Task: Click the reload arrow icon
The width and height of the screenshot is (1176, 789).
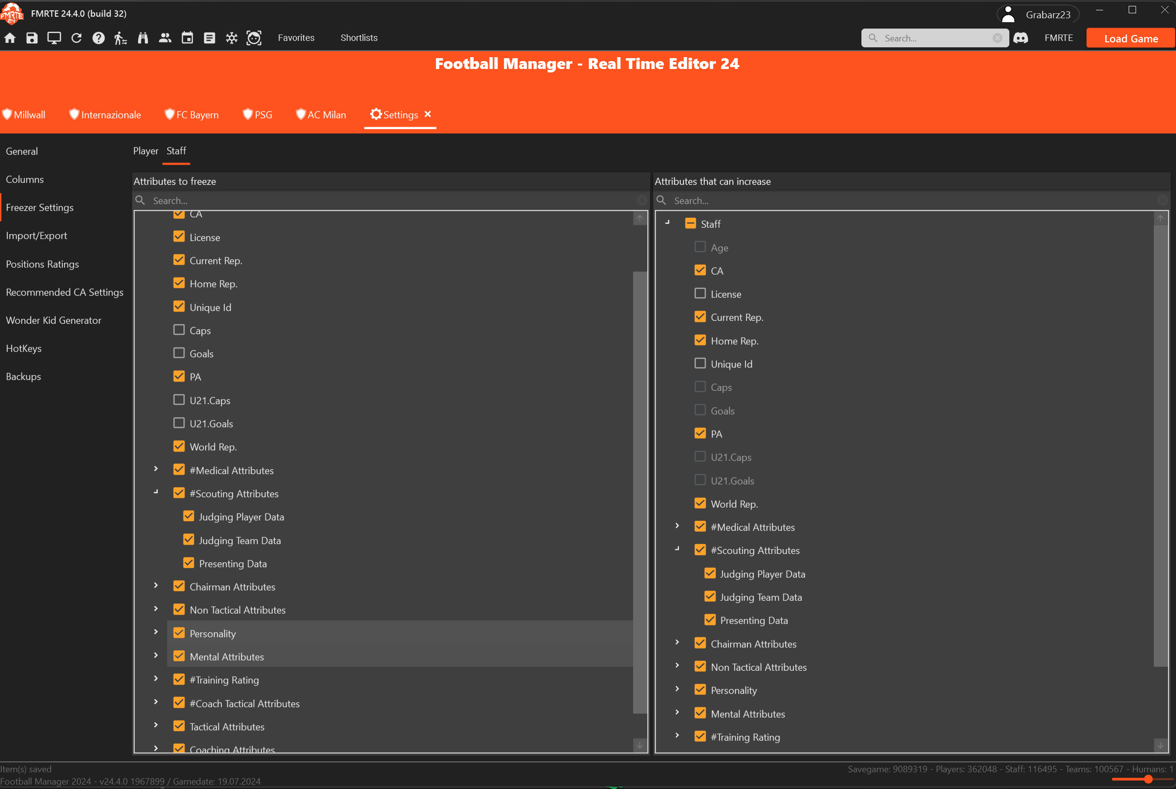Action: (76, 38)
